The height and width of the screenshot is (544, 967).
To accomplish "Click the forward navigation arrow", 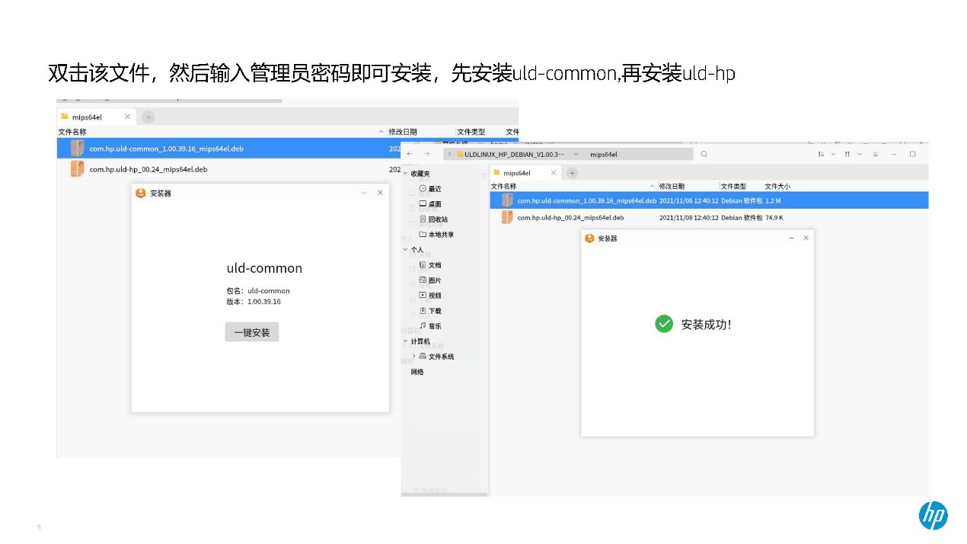I will click(x=426, y=154).
